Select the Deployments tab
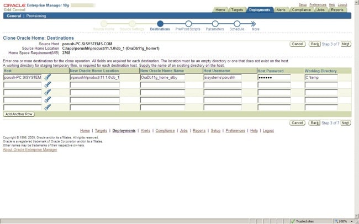Viewport: 359px width, 224px height. pyautogui.click(x=260, y=10)
